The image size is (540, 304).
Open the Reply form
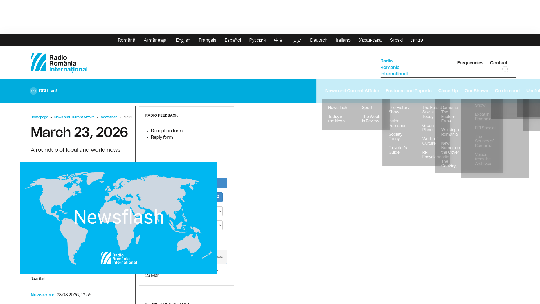[162, 137]
